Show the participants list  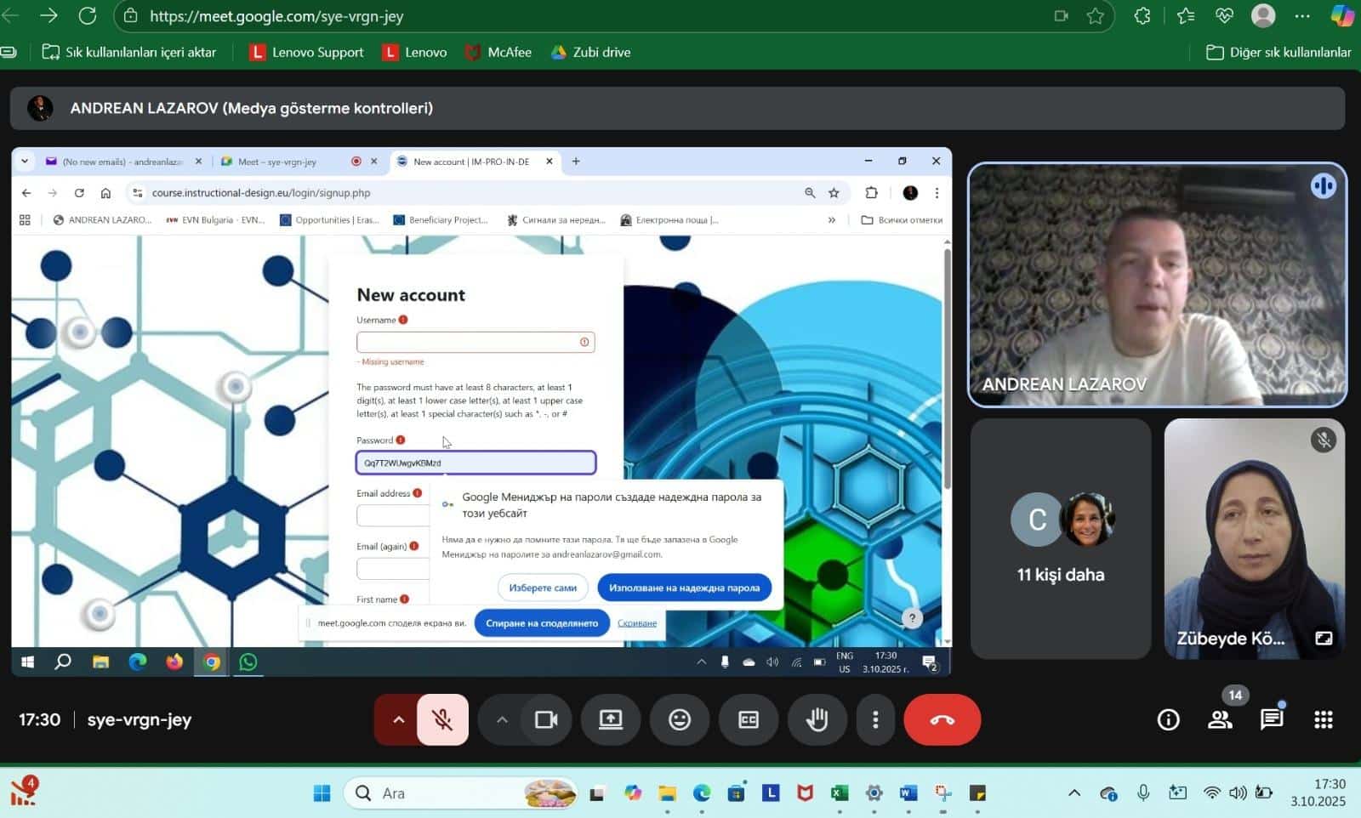point(1220,719)
